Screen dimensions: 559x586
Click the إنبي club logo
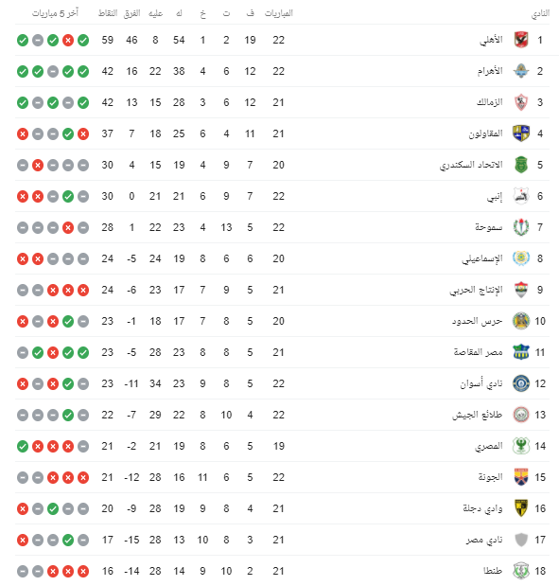tap(521, 196)
